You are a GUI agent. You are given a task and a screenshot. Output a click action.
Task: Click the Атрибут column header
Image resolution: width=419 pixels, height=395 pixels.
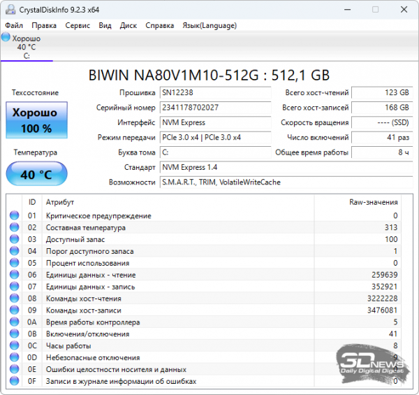(x=59, y=202)
